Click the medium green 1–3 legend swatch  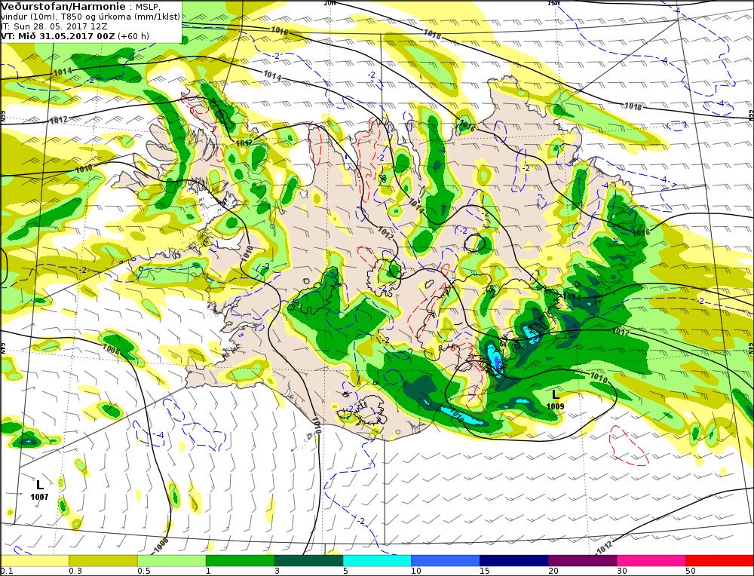click(x=240, y=560)
